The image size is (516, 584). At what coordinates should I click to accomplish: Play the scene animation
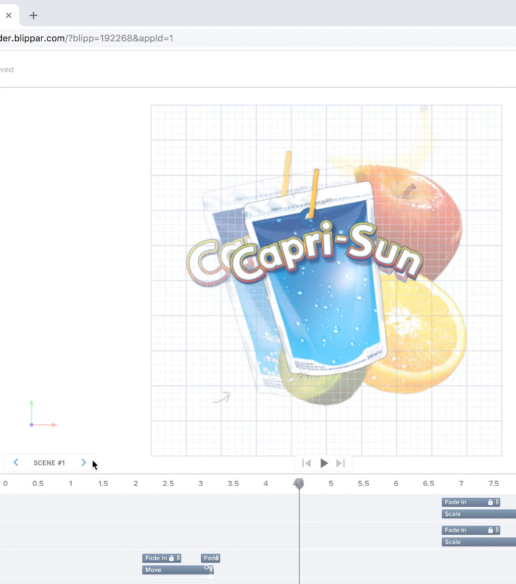pyautogui.click(x=324, y=463)
